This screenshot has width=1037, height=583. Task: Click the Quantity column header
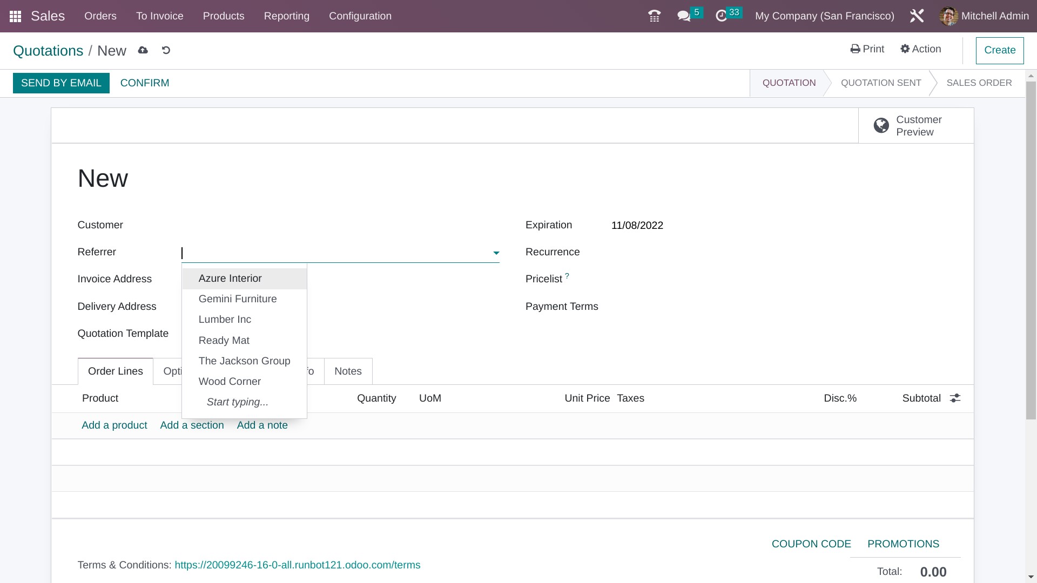coord(376,398)
